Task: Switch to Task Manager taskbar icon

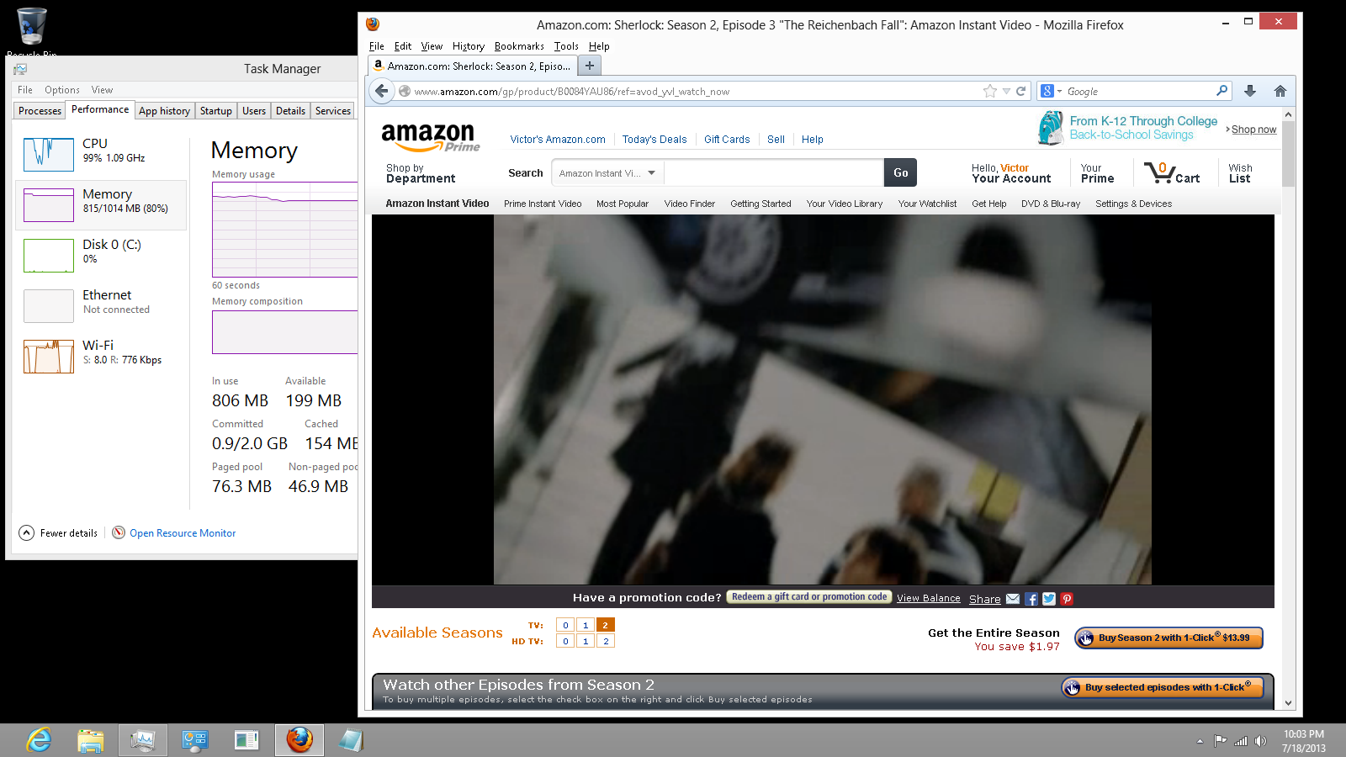Action: click(x=143, y=740)
